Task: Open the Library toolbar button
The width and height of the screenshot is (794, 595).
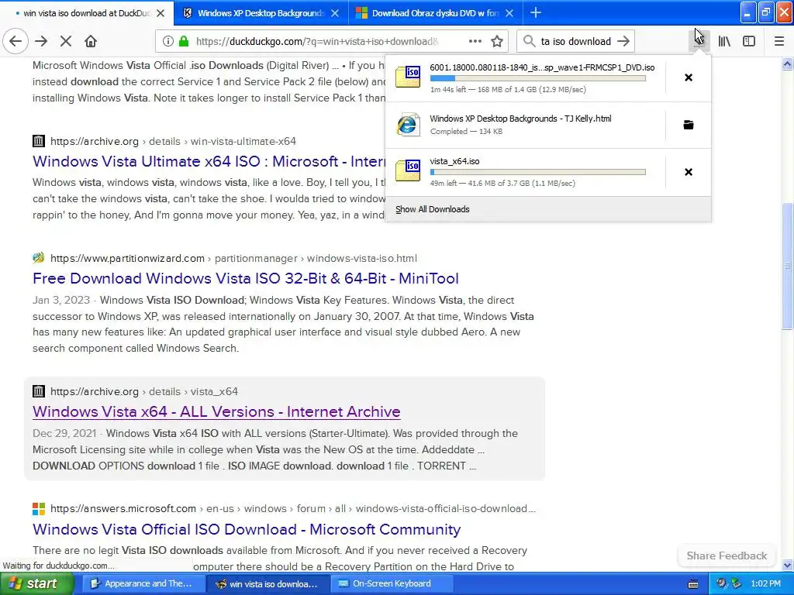Action: [x=724, y=41]
